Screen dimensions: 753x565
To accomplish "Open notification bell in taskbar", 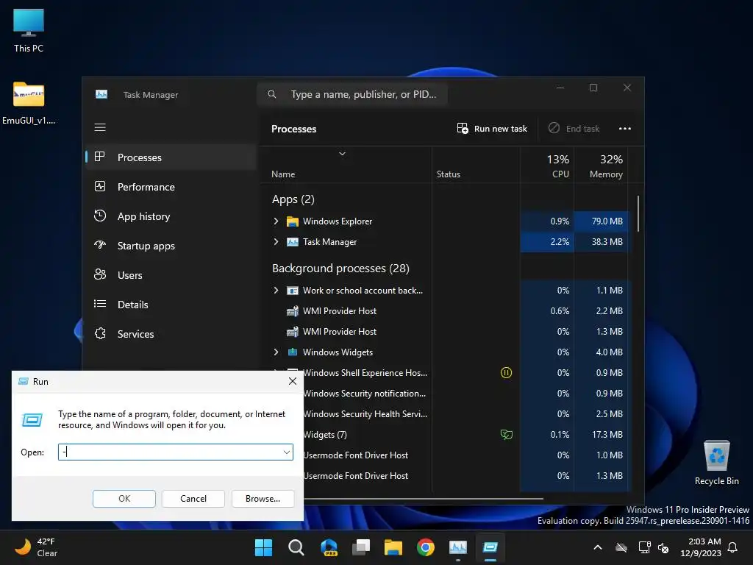I will click(x=733, y=547).
